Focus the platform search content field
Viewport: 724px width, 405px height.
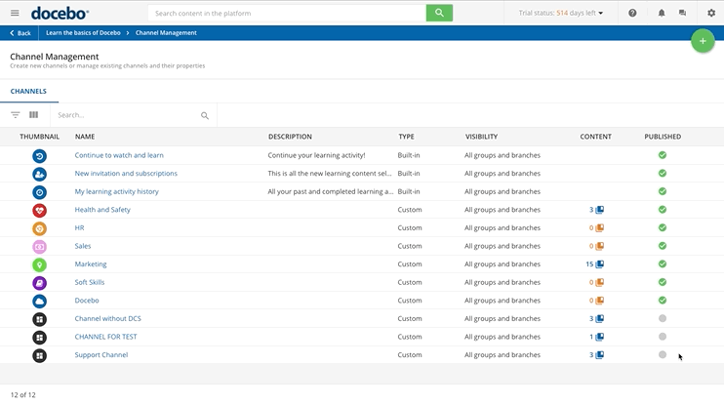pos(287,13)
